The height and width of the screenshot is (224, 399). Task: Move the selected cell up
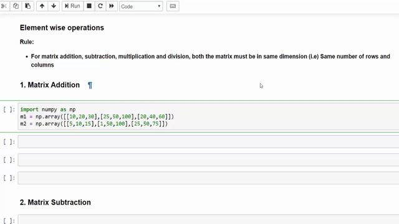coord(42,6)
